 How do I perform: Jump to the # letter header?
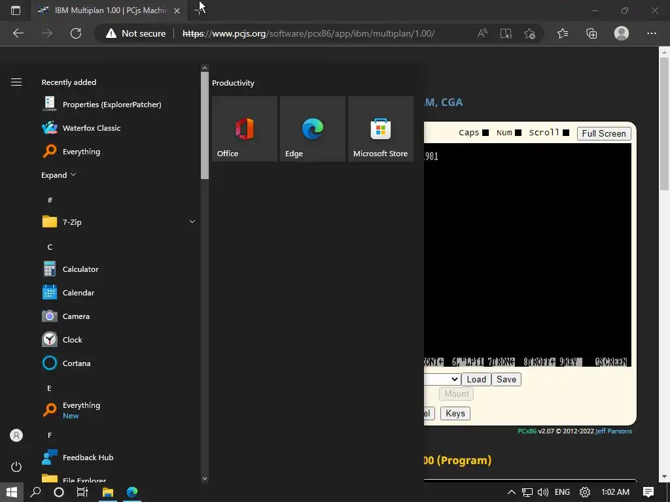pyautogui.click(x=50, y=200)
